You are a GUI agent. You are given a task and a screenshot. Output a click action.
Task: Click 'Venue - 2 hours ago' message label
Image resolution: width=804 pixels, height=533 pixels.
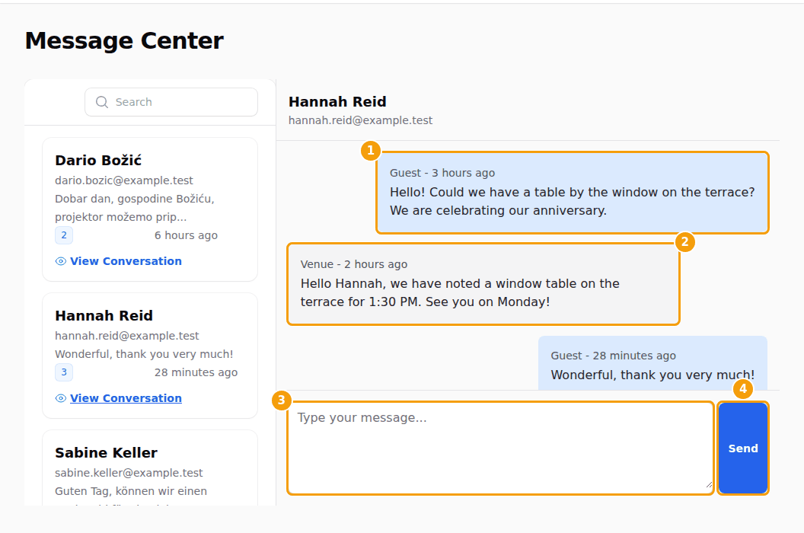coord(354,264)
